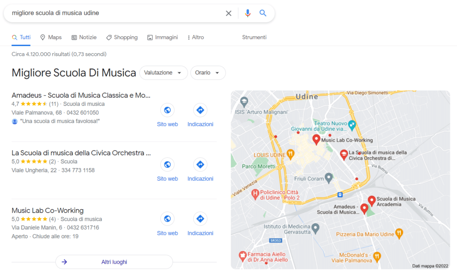Open the Amadeus Scuola di Musica listing

click(81, 95)
